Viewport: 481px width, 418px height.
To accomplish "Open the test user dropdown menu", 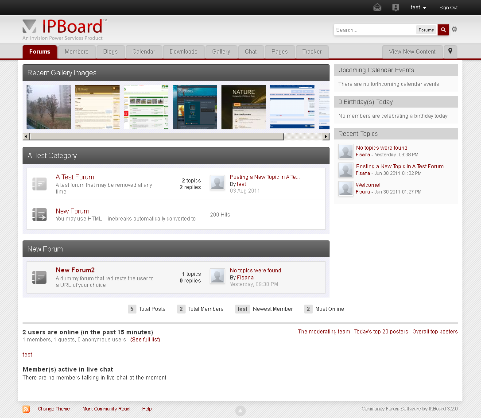I will click(x=418, y=8).
